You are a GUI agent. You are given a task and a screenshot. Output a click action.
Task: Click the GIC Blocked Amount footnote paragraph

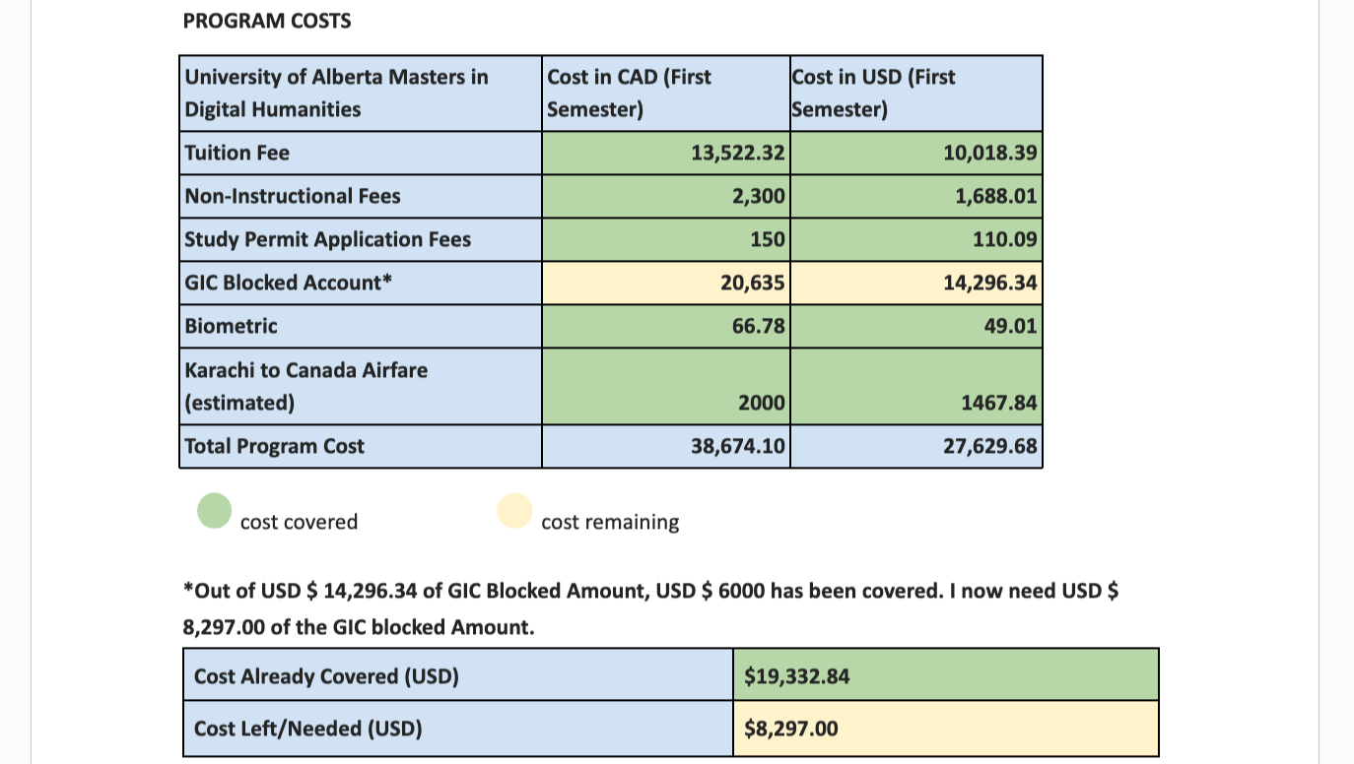coord(651,608)
